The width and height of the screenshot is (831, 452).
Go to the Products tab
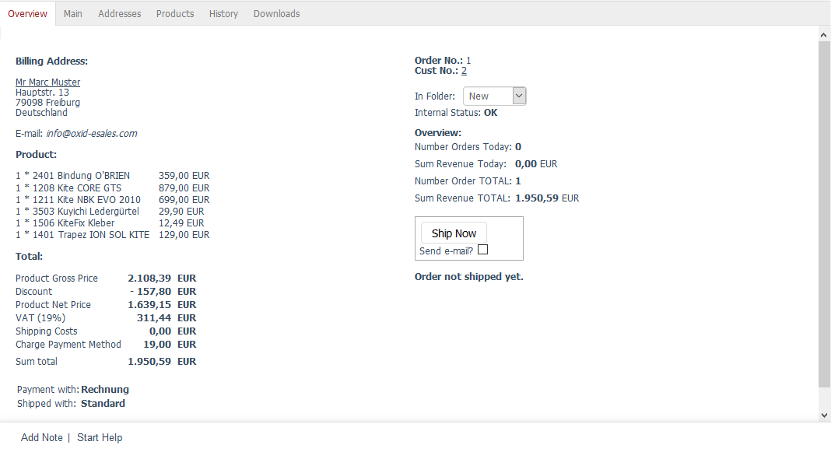tap(175, 14)
